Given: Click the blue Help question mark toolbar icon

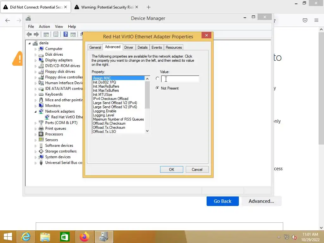Looking at the screenshot, I should coord(65,34).
